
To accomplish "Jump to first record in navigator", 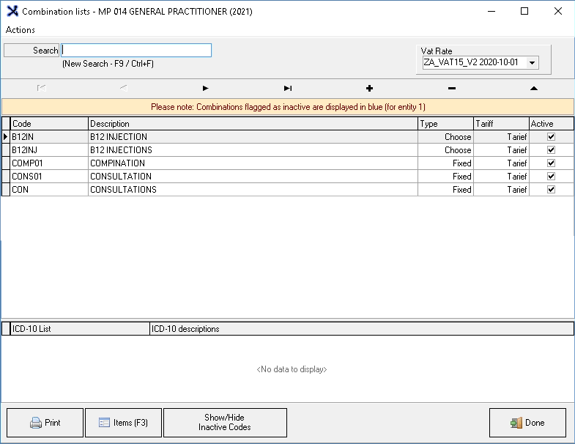I will tap(42, 89).
